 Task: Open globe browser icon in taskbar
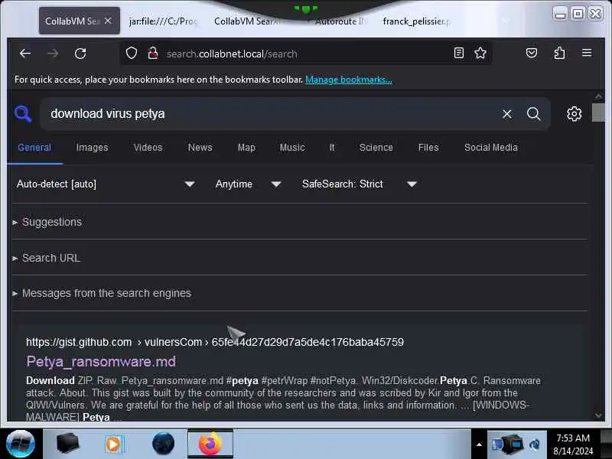coord(163,444)
